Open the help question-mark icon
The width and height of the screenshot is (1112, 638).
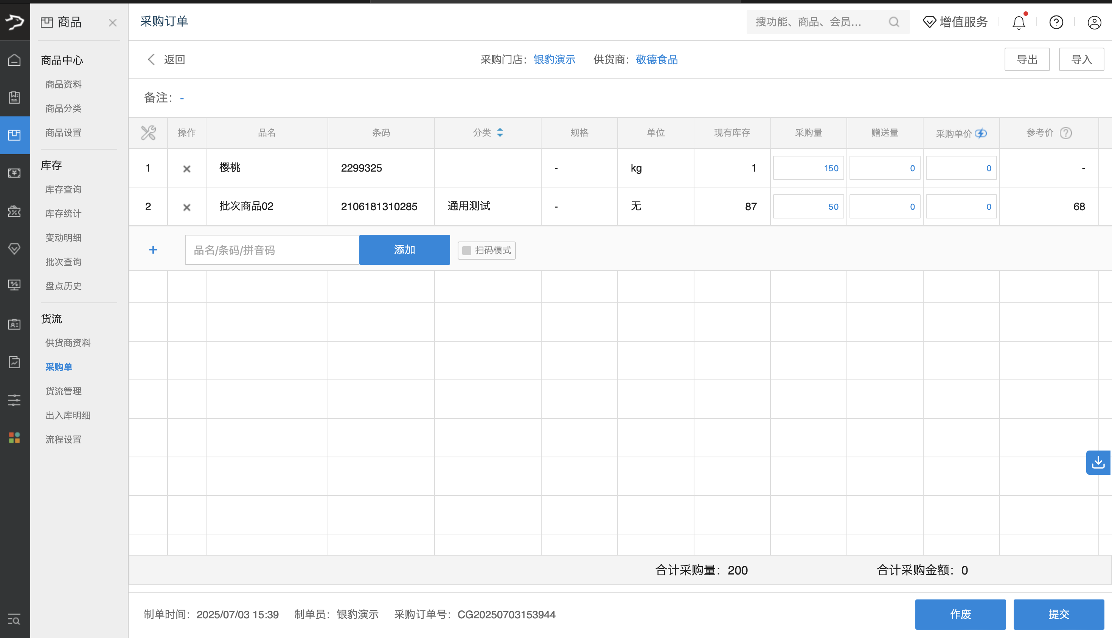coord(1056,22)
